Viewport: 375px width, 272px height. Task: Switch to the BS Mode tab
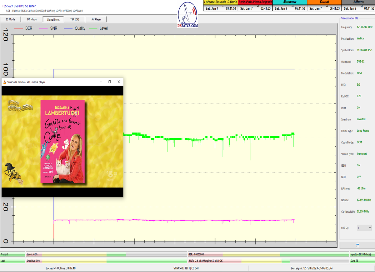tap(10, 19)
